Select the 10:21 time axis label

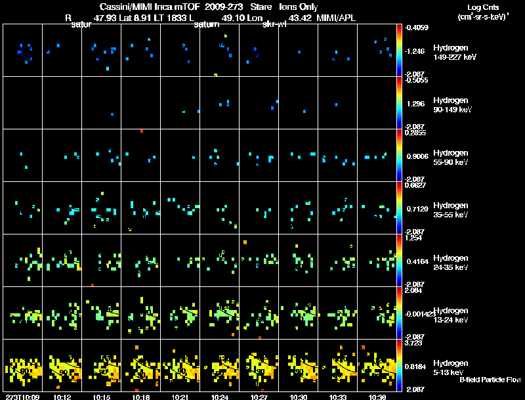[x=180, y=397]
